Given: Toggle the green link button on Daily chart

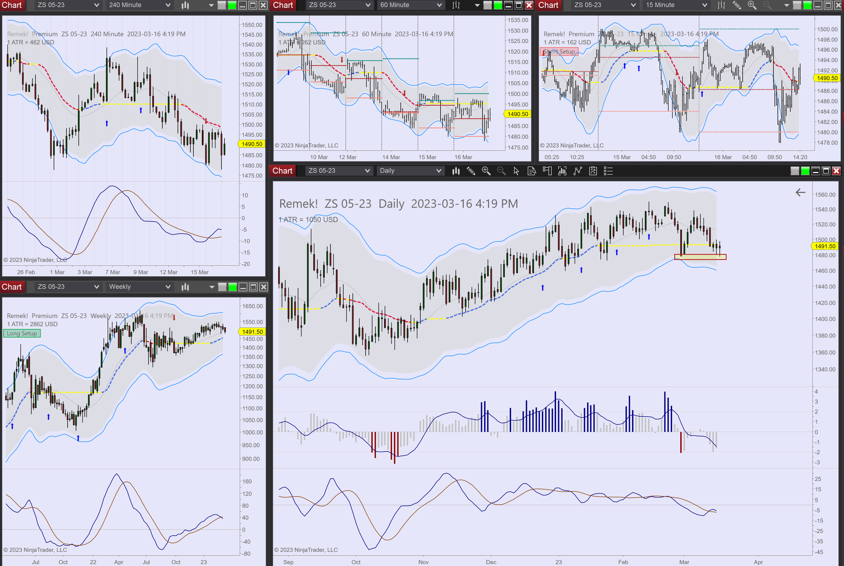Looking at the screenshot, I should click(805, 171).
